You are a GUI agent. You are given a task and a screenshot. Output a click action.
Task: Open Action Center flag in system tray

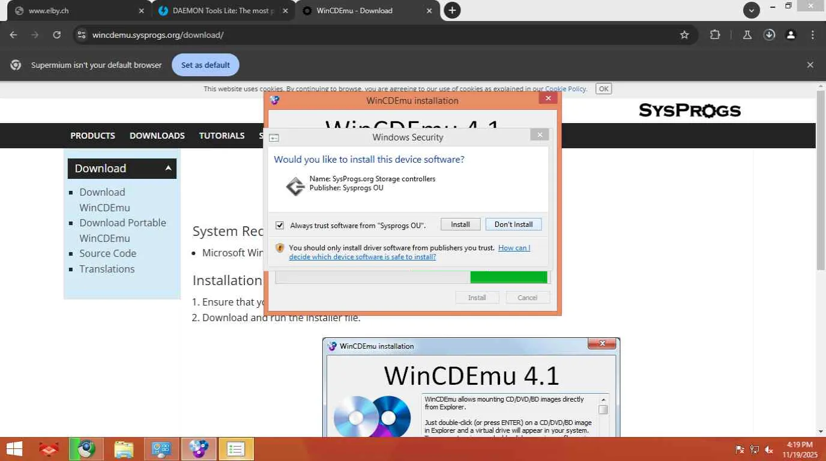tap(740, 450)
